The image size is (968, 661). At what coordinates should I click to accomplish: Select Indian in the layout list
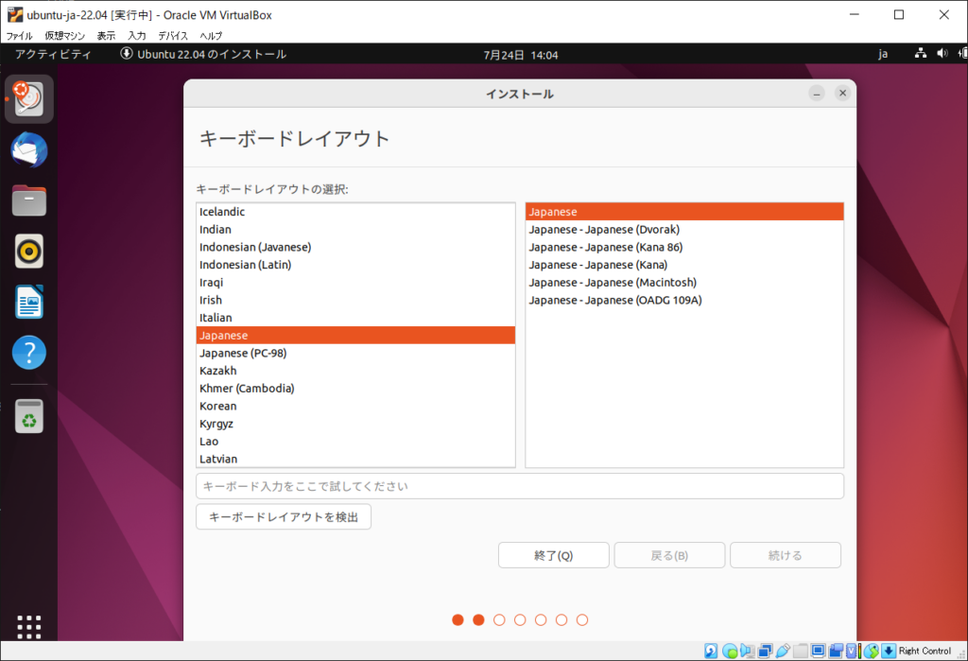(x=355, y=229)
